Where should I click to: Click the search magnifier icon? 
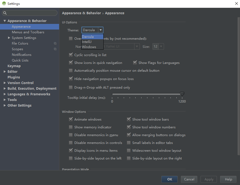click(5, 13)
